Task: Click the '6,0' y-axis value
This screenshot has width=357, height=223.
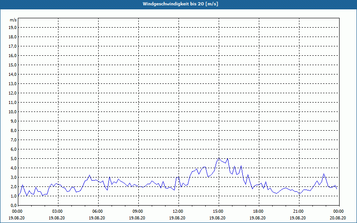Action: 13,149
